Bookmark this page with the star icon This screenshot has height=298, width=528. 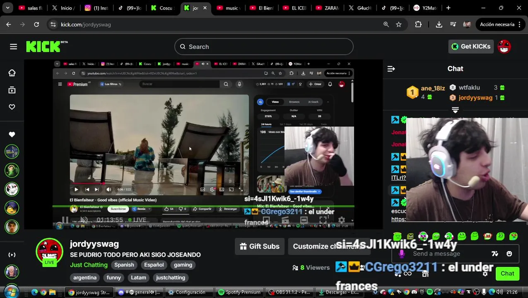coord(399,24)
